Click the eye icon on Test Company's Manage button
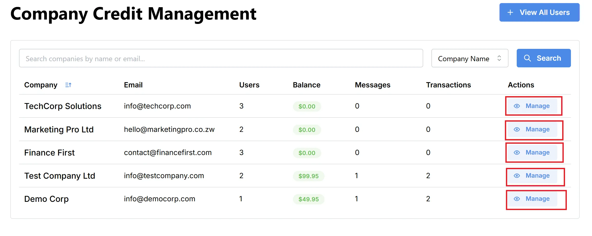Screen dimensions: 592x236 [x=517, y=176]
